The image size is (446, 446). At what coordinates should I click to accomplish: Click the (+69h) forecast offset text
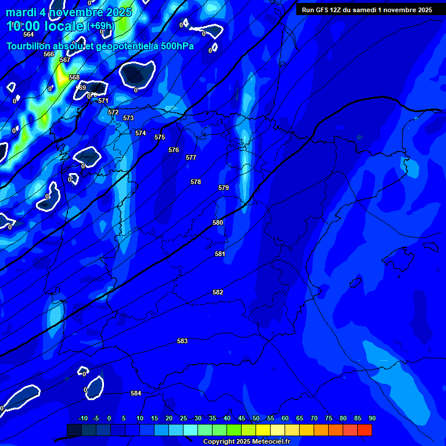[101, 26]
